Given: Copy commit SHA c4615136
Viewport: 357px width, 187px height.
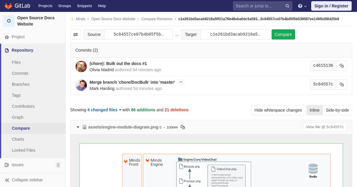Looking at the screenshot, I should [342, 66].
